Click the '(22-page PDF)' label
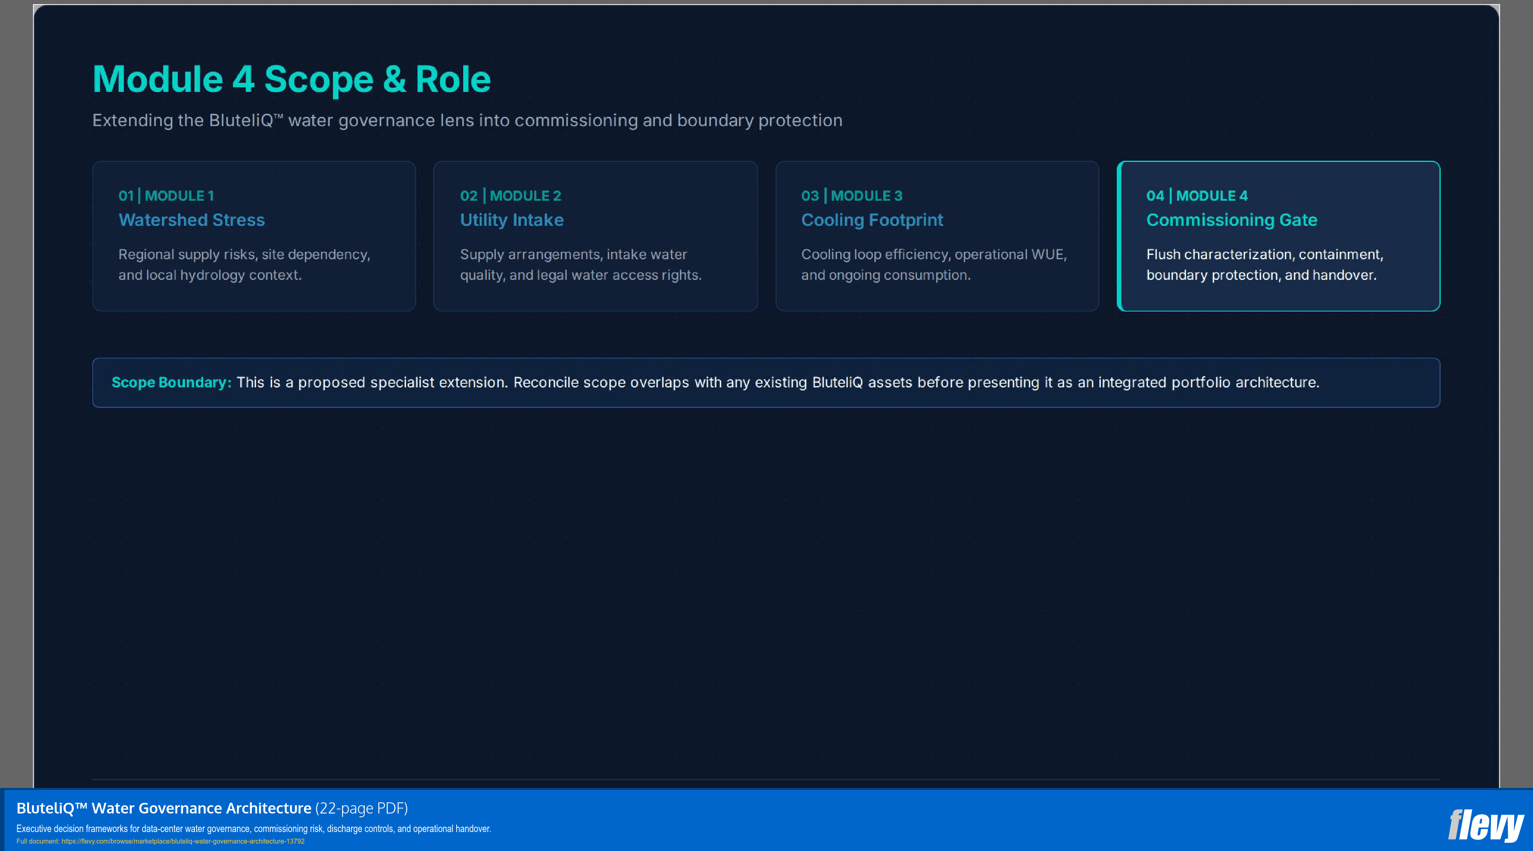Image resolution: width=1533 pixels, height=851 pixels. (x=361, y=808)
